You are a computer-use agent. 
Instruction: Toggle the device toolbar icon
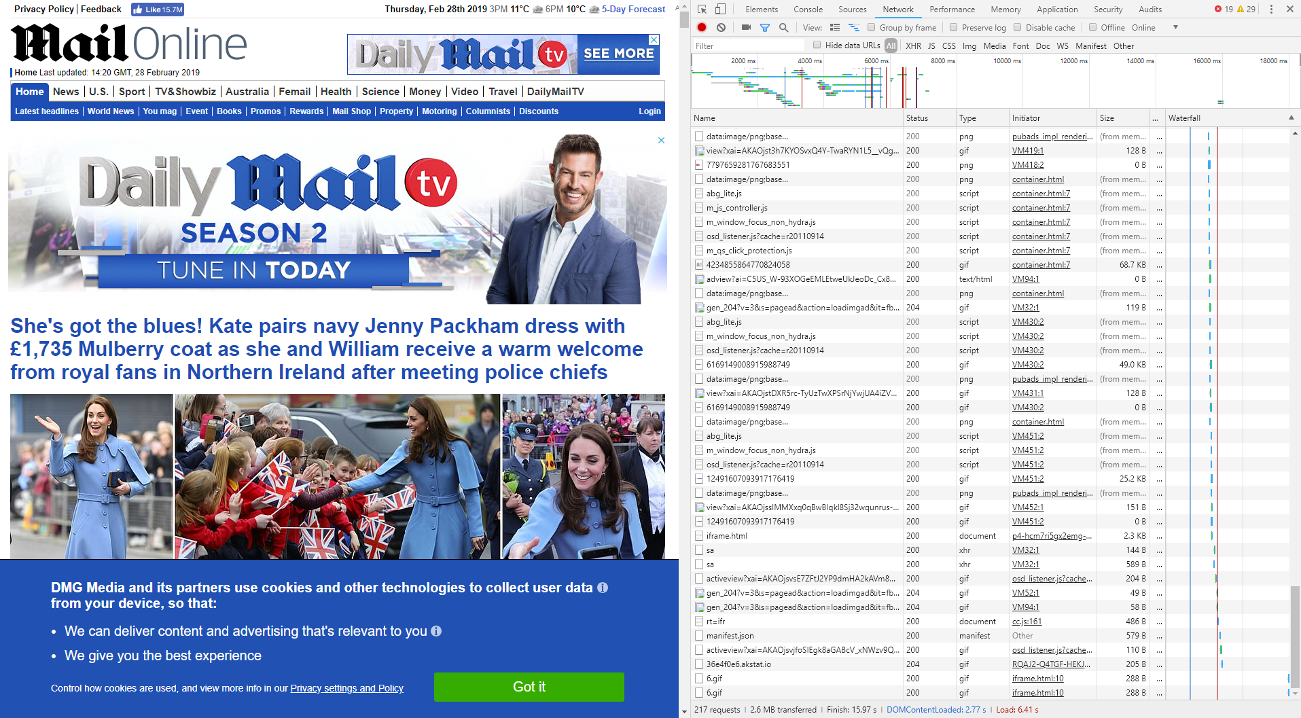point(720,10)
